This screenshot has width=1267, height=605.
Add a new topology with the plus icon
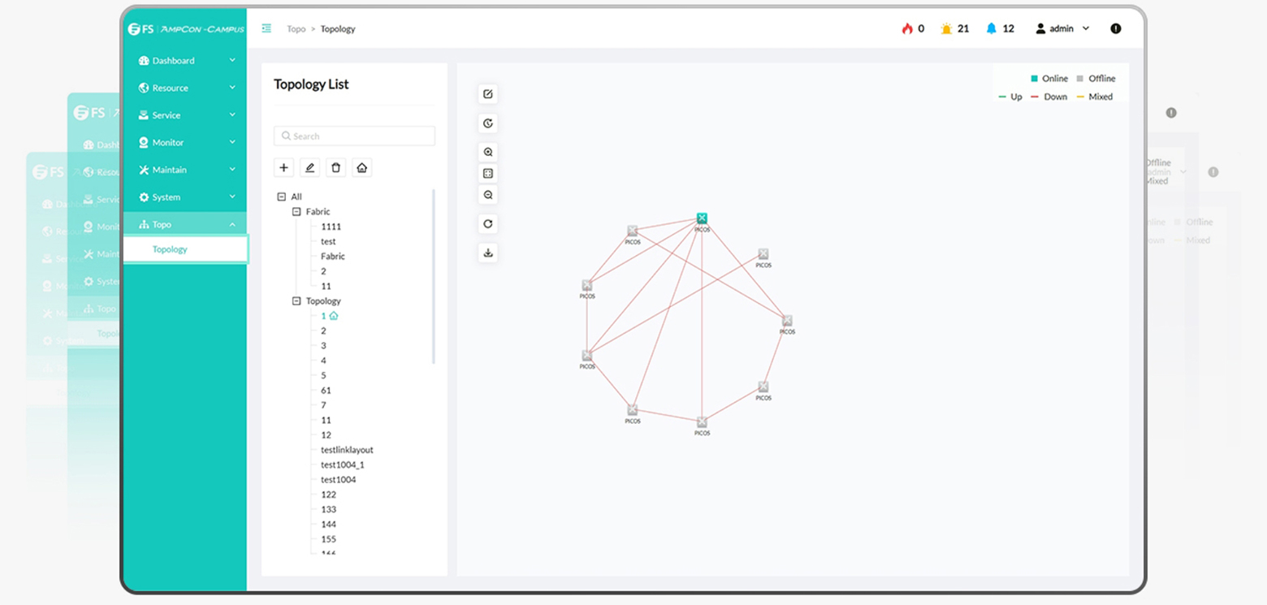click(283, 168)
